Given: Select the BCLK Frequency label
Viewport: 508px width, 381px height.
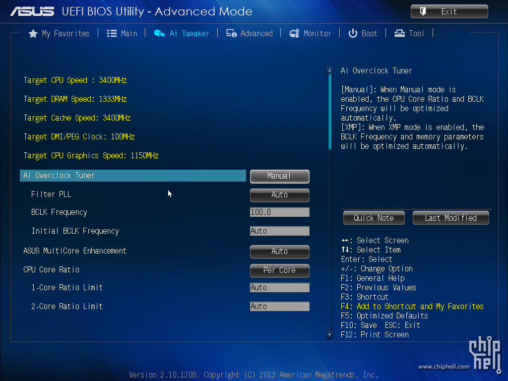Looking at the screenshot, I should point(59,212).
